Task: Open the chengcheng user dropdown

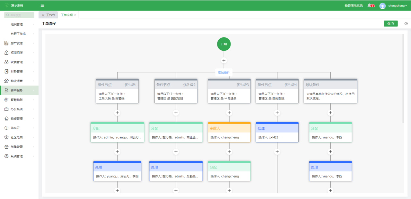Action: 398,5
